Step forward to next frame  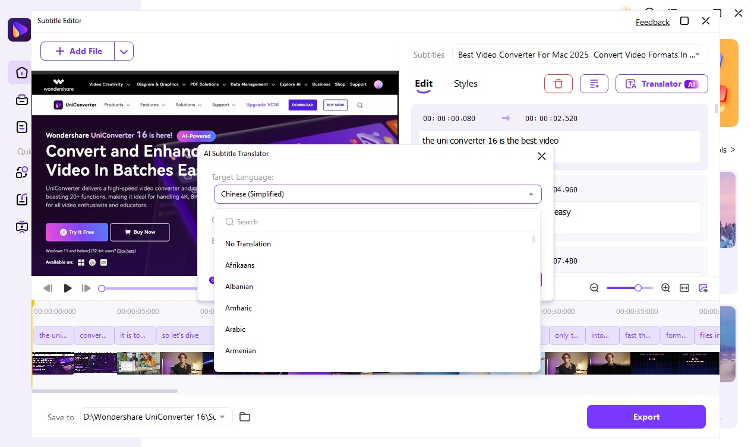tap(87, 288)
